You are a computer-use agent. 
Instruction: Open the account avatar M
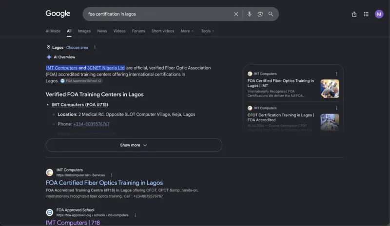tap(379, 14)
